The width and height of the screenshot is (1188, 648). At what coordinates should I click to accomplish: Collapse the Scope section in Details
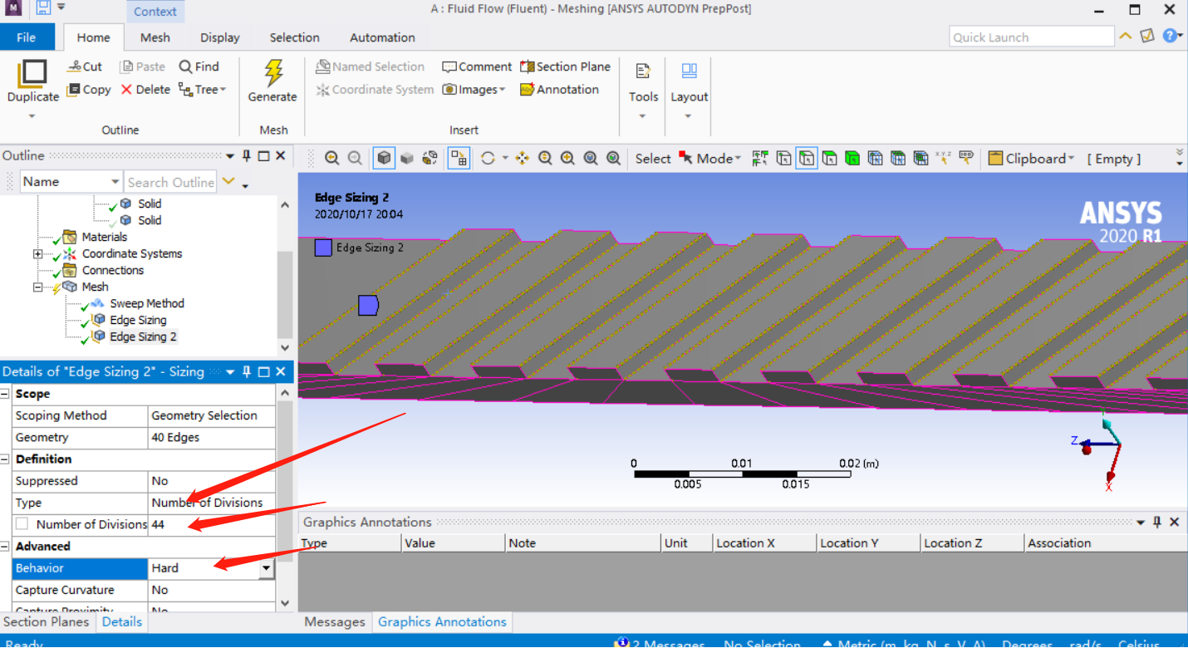pos(6,394)
